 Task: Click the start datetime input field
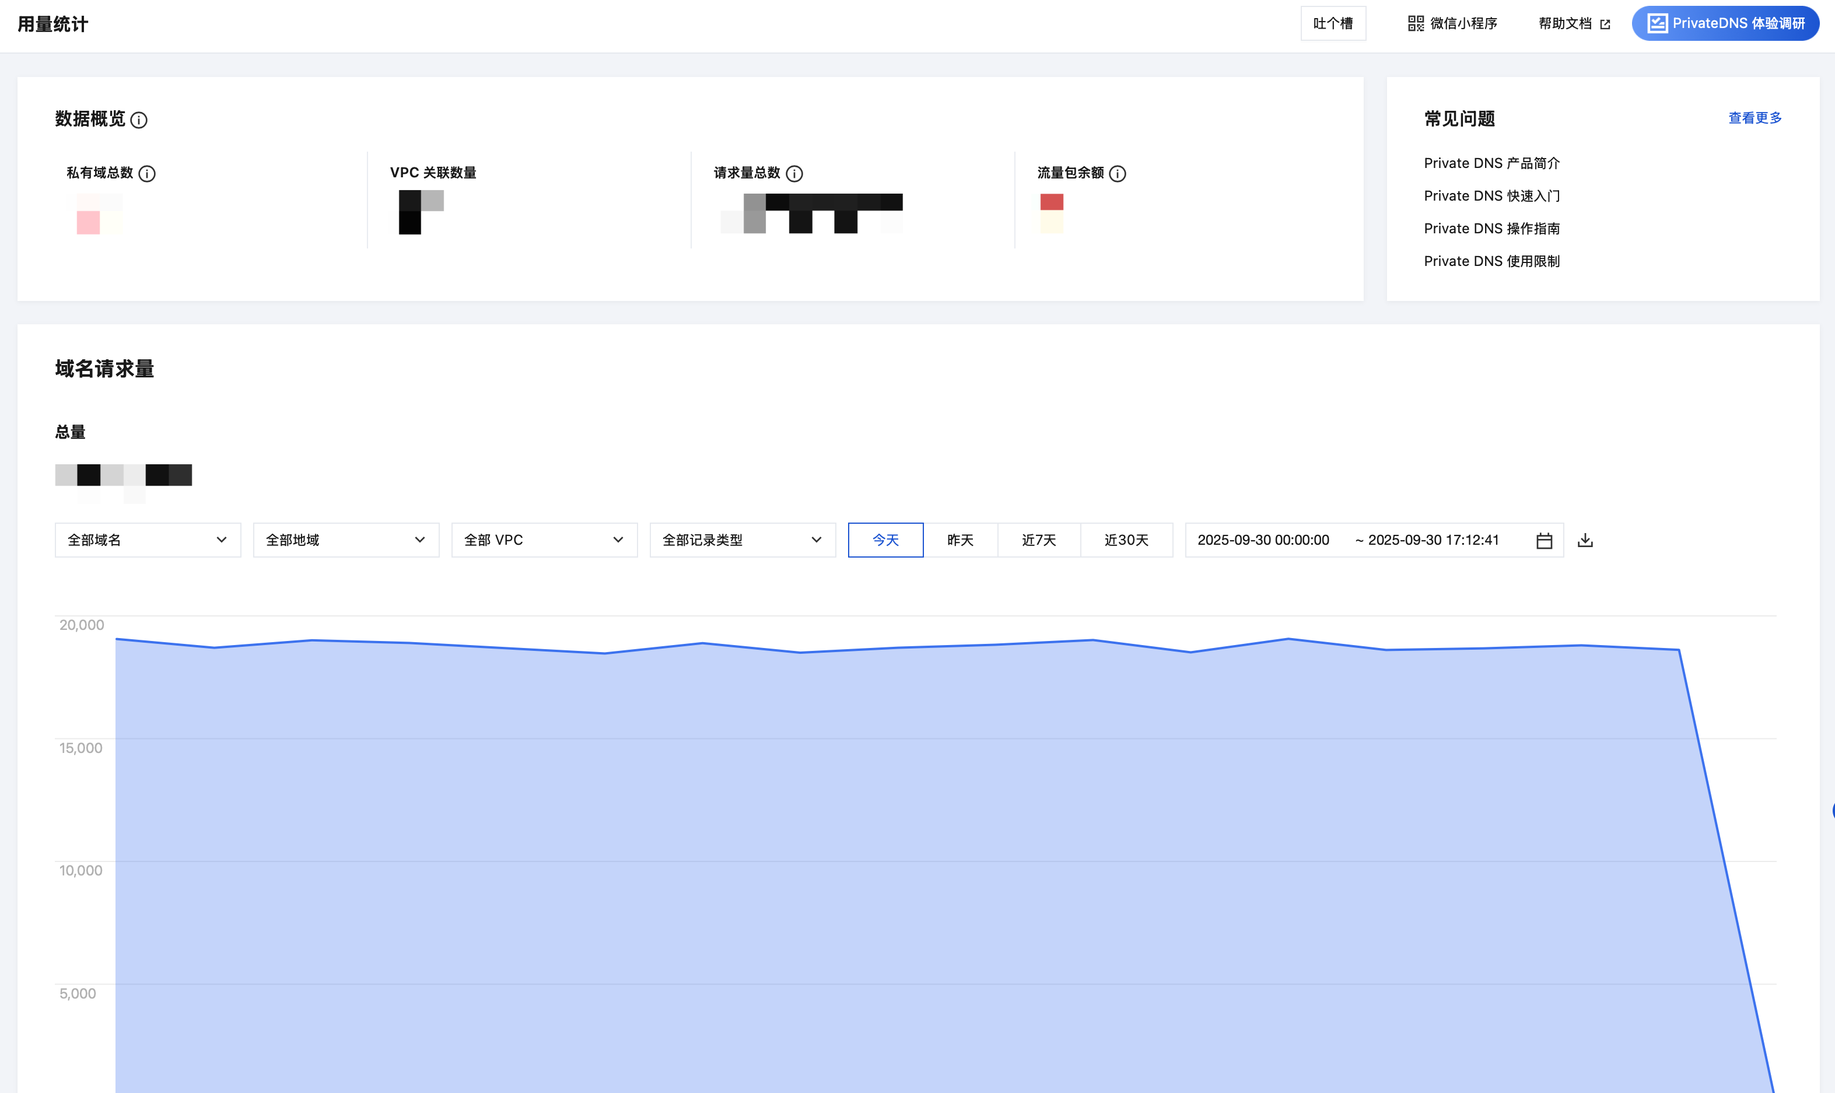[1263, 540]
